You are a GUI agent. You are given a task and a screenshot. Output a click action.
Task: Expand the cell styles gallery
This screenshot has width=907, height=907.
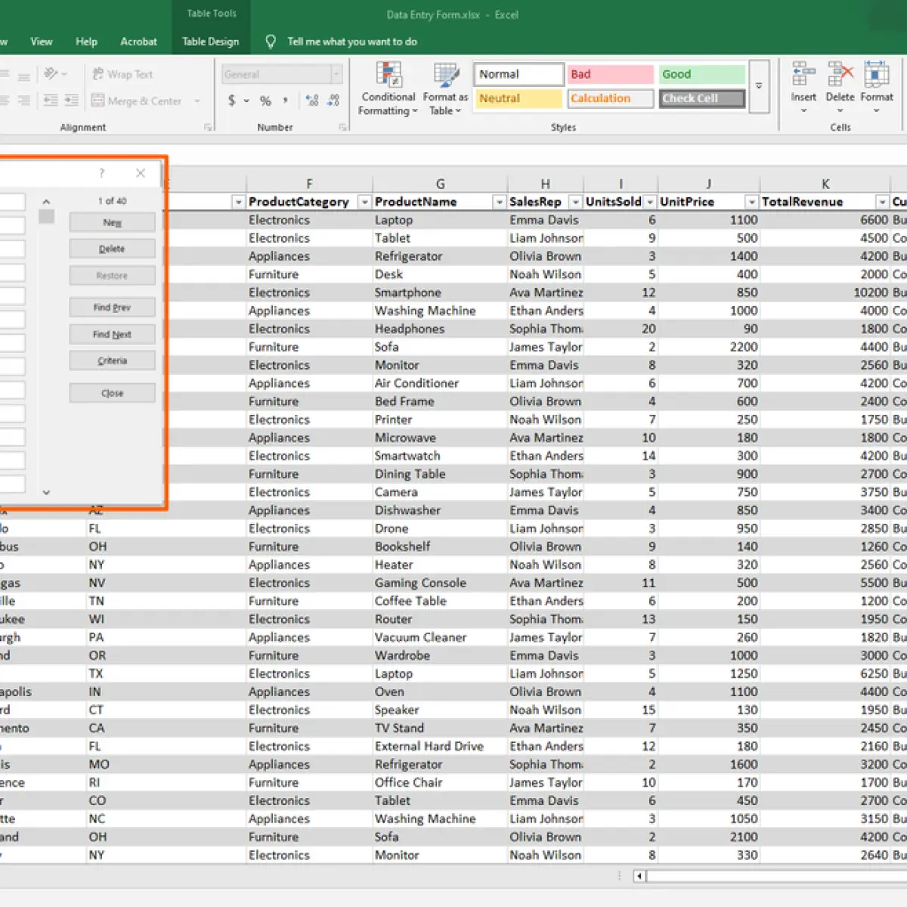pos(759,86)
